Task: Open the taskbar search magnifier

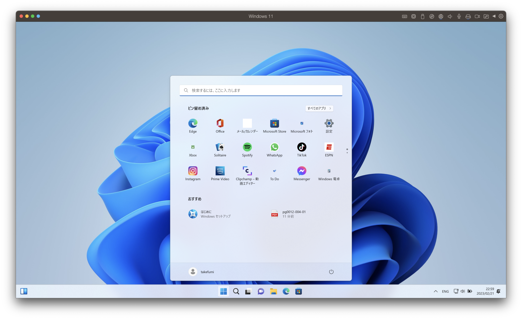Action: point(236,291)
